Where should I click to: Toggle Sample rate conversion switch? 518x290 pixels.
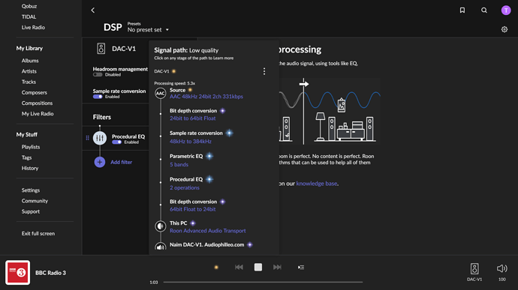click(98, 97)
